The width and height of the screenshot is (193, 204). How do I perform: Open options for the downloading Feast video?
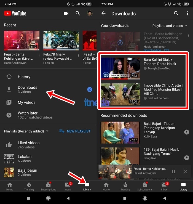click(x=189, y=35)
